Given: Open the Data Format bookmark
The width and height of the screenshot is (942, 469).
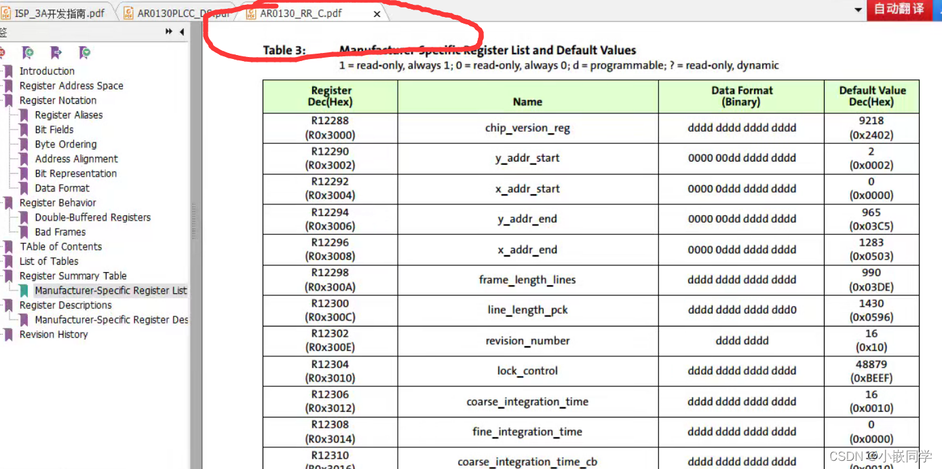Looking at the screenshot, I should pos(62,189).
